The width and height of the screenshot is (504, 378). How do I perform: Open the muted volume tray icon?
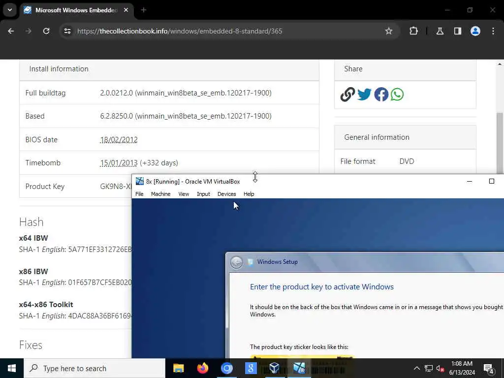pos(440,368)
